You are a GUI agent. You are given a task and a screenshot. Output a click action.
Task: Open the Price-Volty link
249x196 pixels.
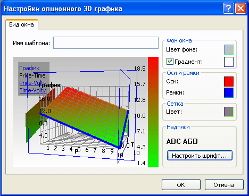tap(33, 83)
